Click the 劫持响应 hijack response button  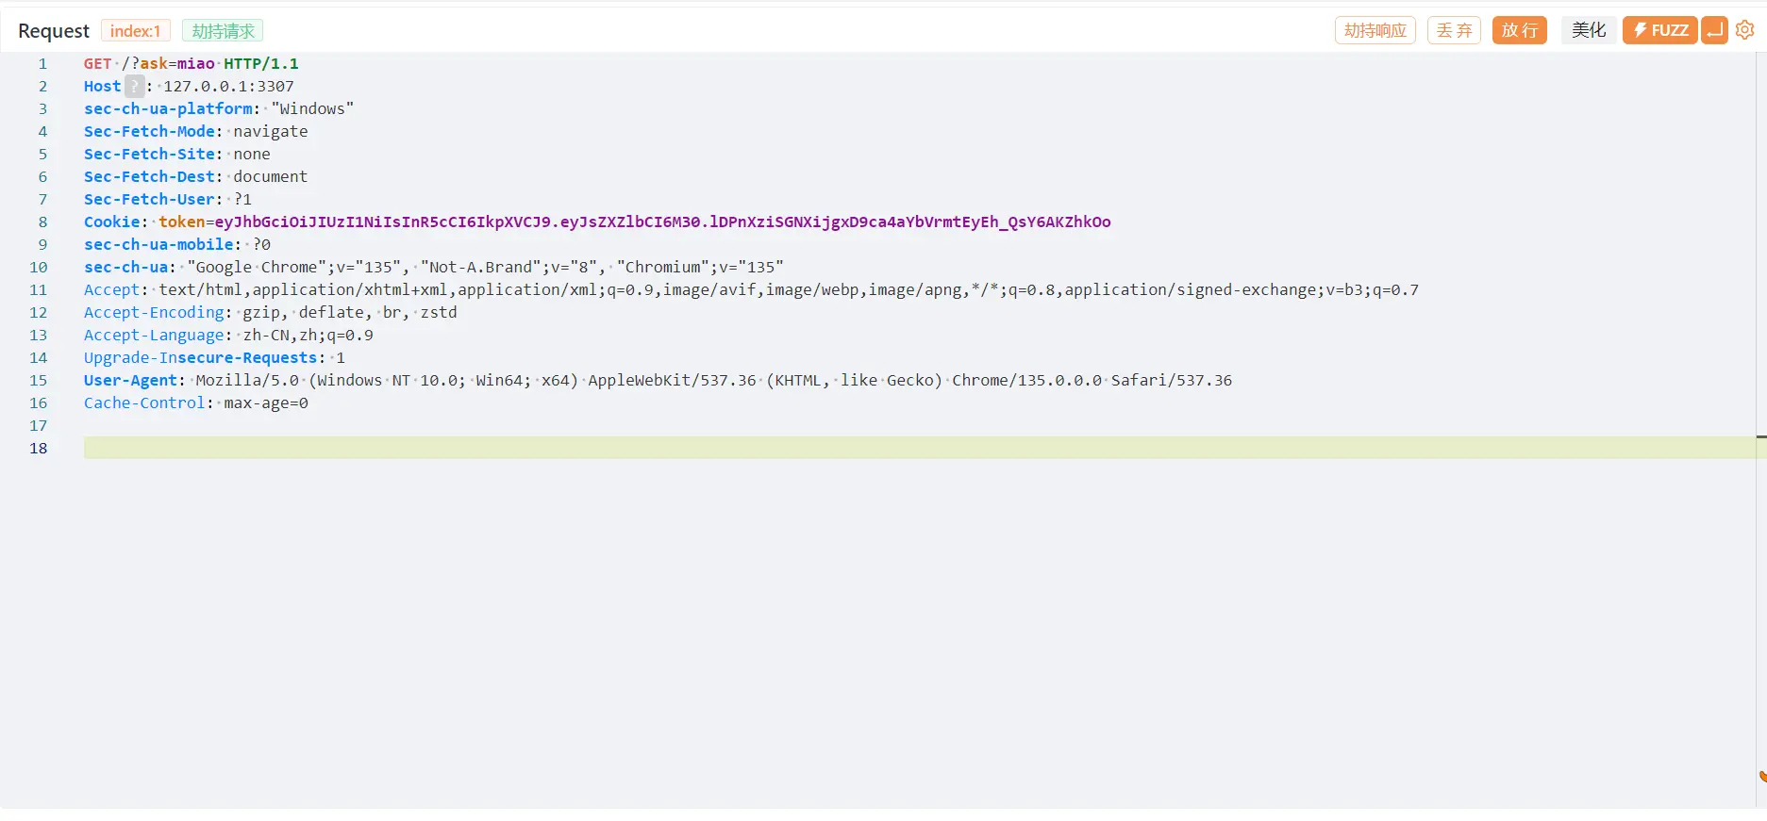coord(1375,30)
